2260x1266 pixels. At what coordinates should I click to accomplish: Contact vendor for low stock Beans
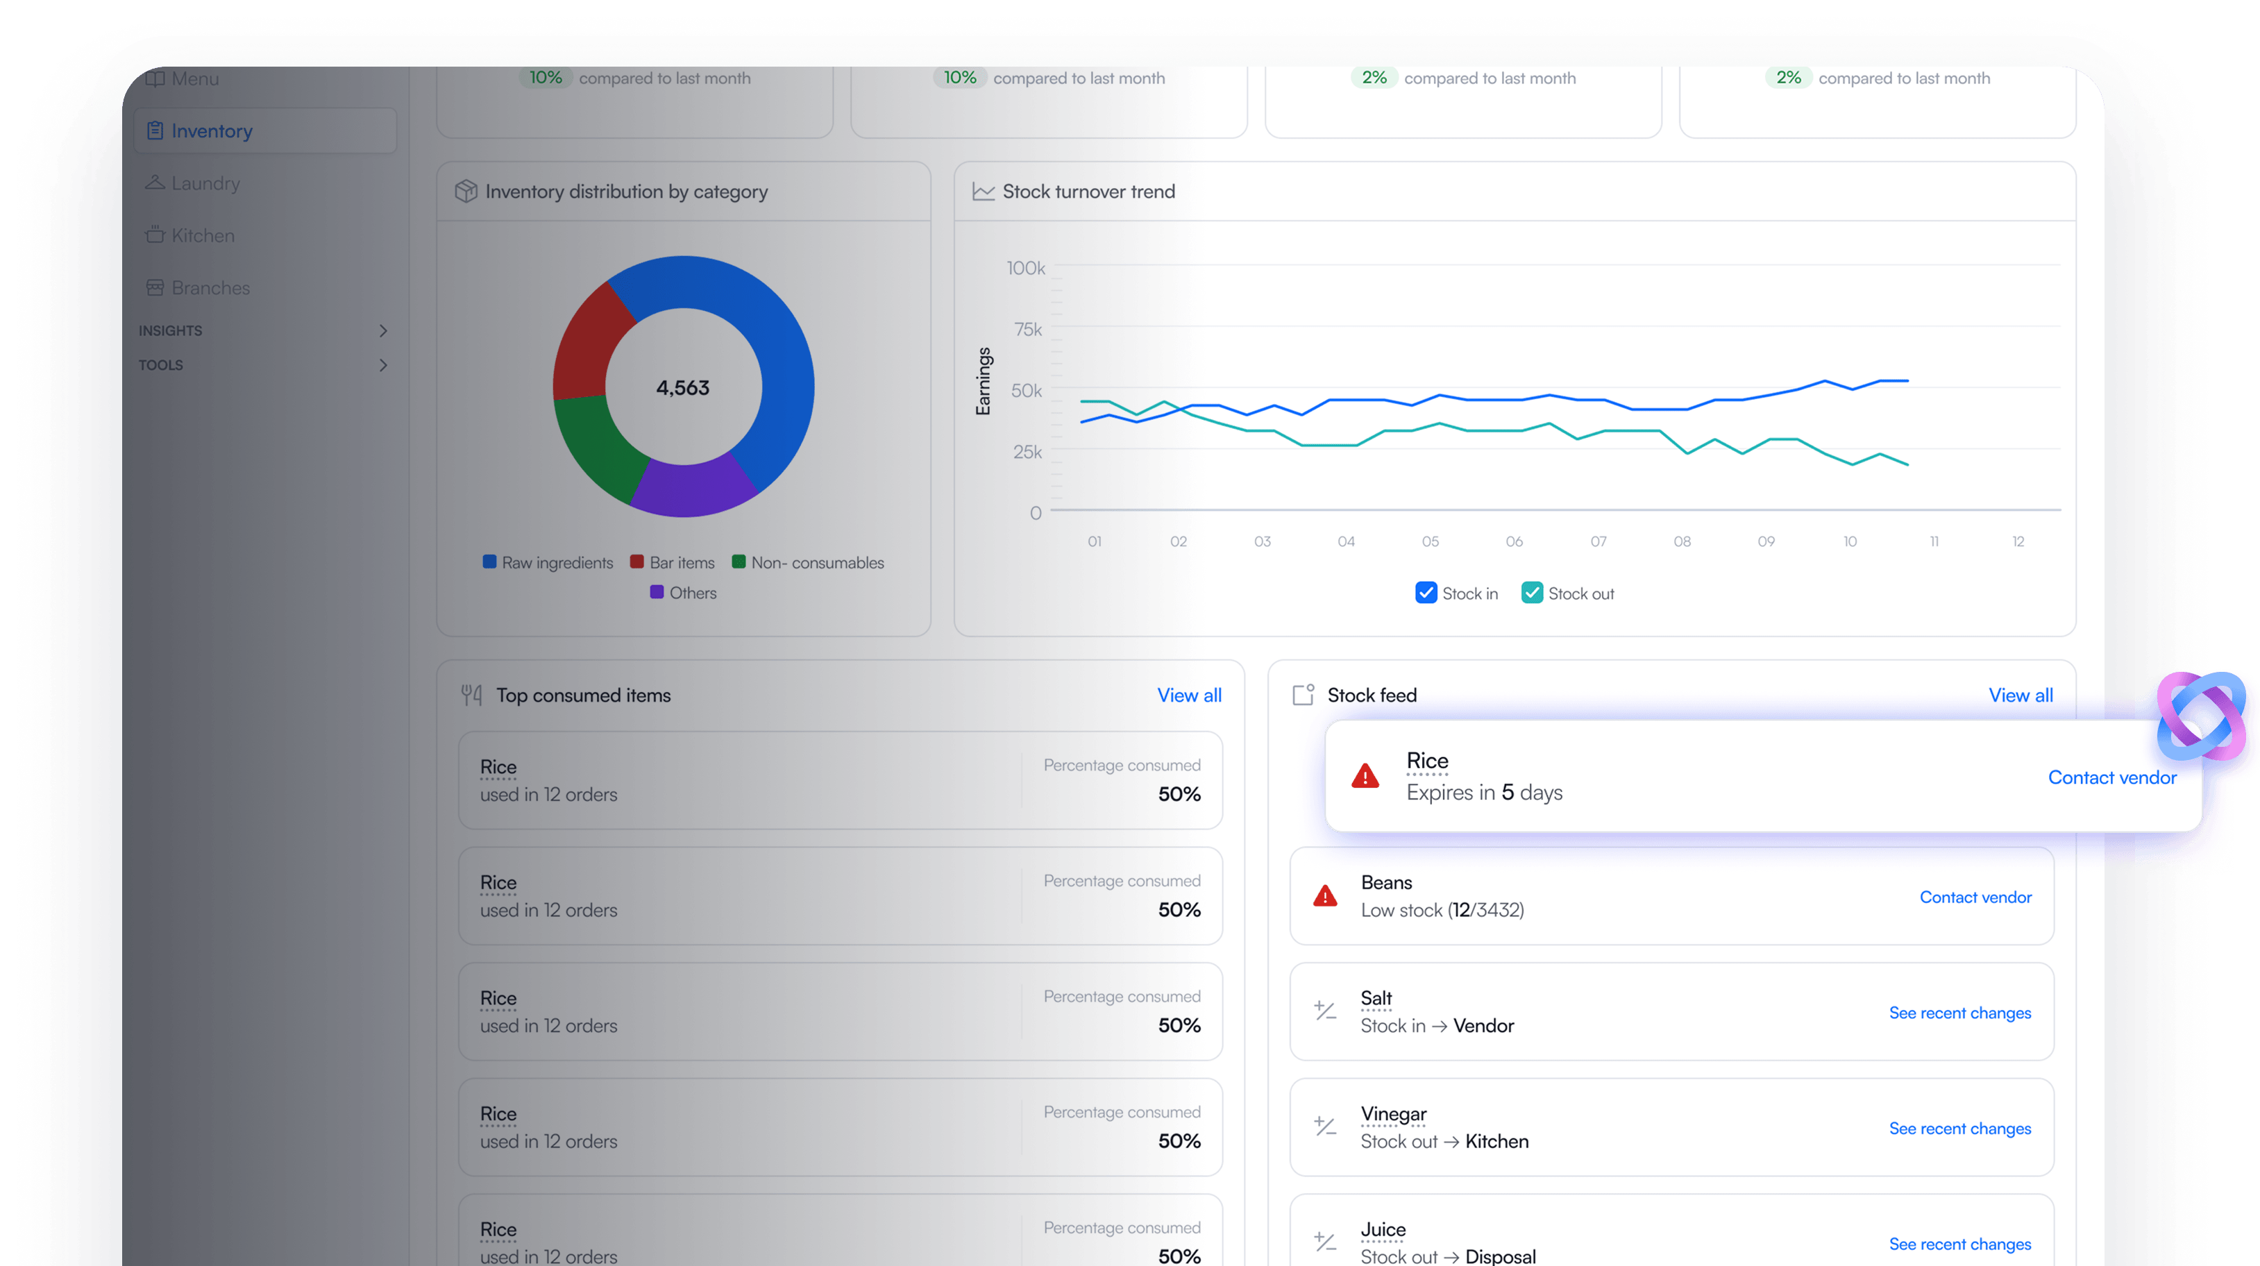click(x=1975, y=897)
